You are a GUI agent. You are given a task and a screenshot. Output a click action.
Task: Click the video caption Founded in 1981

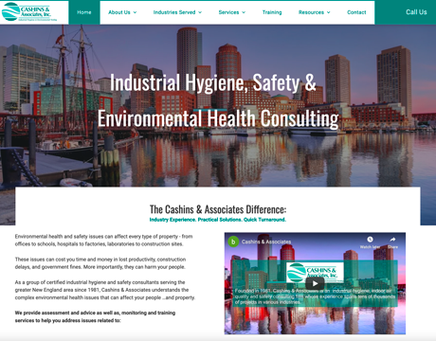[x=315, y=296]
